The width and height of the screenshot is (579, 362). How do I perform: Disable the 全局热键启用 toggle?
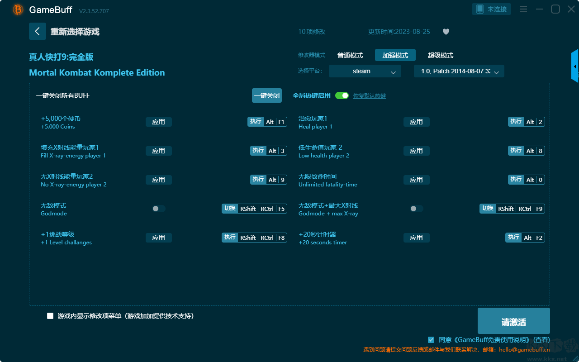coord(342,95)
